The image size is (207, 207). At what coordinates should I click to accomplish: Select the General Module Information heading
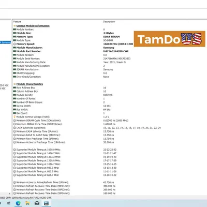pyautogui.click(x=33, y=26)
